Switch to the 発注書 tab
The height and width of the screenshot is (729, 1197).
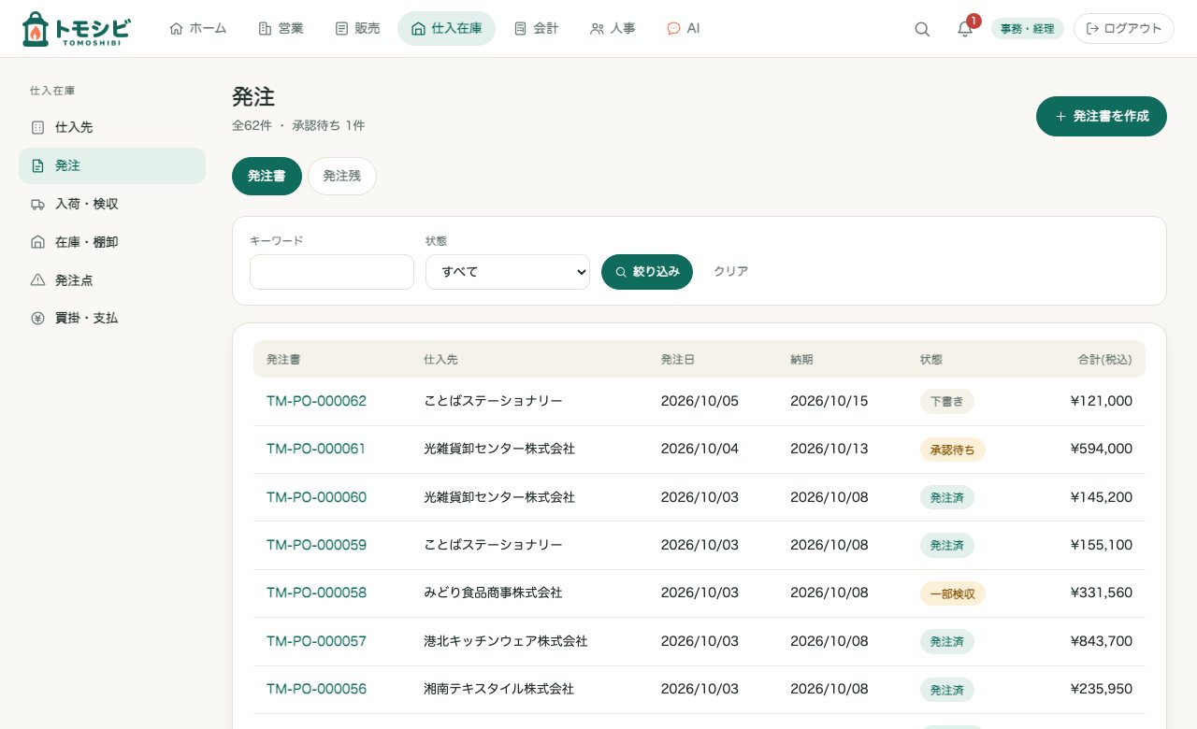pyautogui.click(x=267, y=176)
